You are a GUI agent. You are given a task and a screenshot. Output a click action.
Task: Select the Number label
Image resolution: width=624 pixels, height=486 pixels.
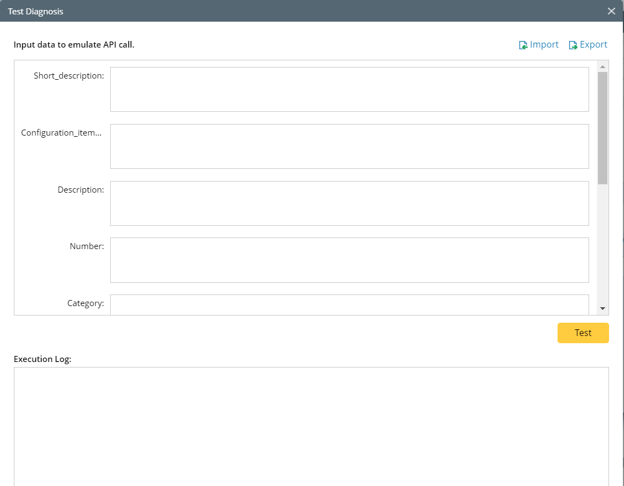point(87,246)
